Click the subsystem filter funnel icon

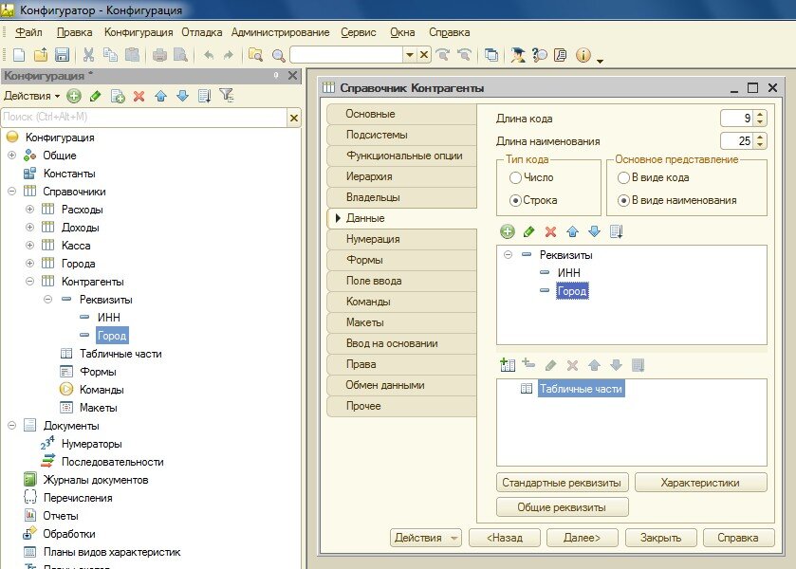tap(227, 95)
